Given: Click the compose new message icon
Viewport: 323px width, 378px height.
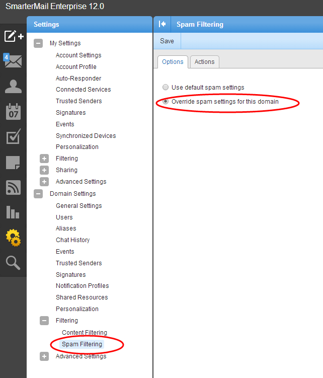Looking at the screenshot, I should click(x=13, y=36).
